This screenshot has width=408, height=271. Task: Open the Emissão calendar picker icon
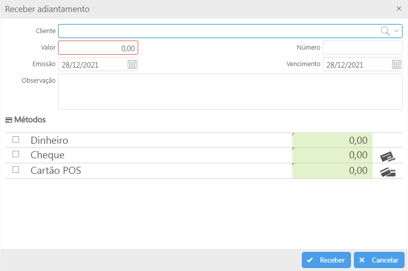tap(132, 64)
